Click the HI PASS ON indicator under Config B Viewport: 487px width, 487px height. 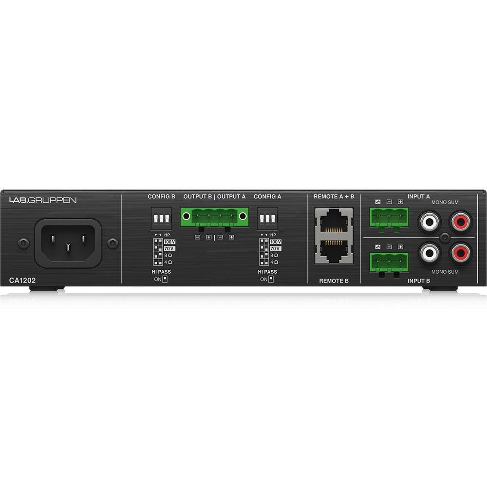click(x=165, y=280)
